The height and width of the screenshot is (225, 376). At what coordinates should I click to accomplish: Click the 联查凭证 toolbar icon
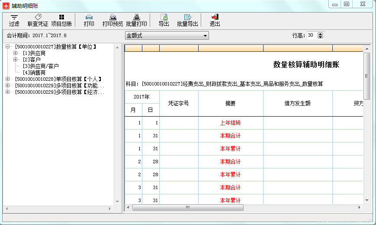click(38, 20)
